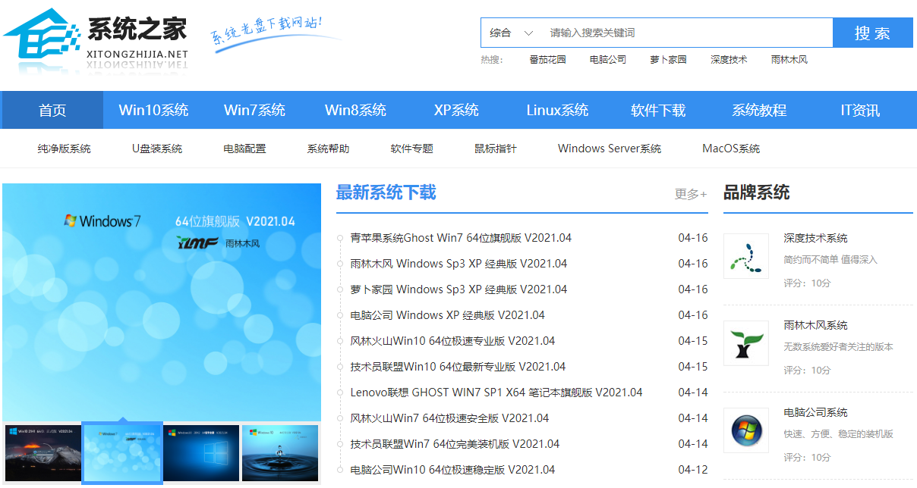Select the 电脑配置 sub-menu link

pyautogui.click(x=244, y=149)
